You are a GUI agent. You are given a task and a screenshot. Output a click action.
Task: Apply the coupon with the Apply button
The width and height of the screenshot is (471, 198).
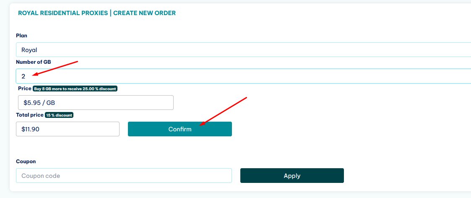[292, 176]
